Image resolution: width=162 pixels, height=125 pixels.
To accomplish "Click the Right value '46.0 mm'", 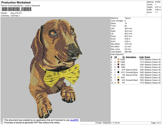I will pos(128,31).
